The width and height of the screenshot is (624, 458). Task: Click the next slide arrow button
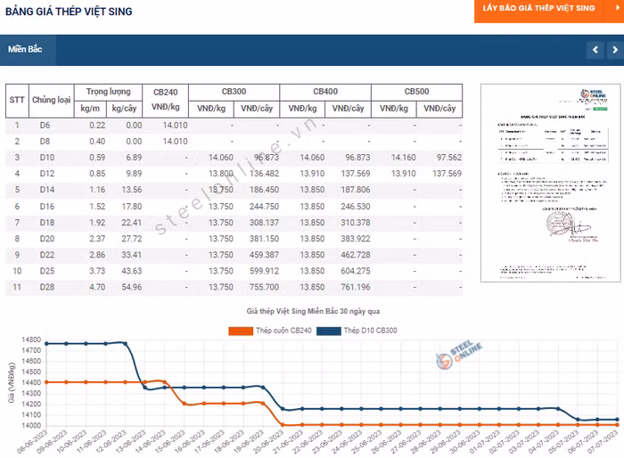[615, 50]
